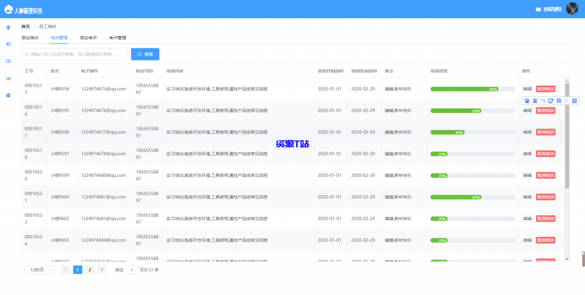The height and width of the screenshot is (295, 585).
Task: Click the grid icon on floating IME toolbar
Action: 574,100
